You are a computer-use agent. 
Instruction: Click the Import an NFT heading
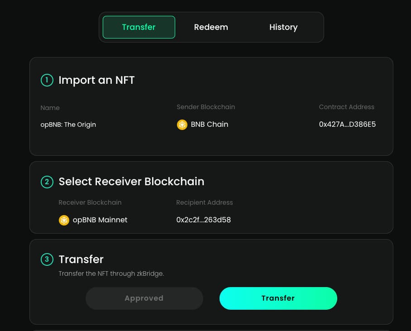pyautogui.click(x=96, y=80)
